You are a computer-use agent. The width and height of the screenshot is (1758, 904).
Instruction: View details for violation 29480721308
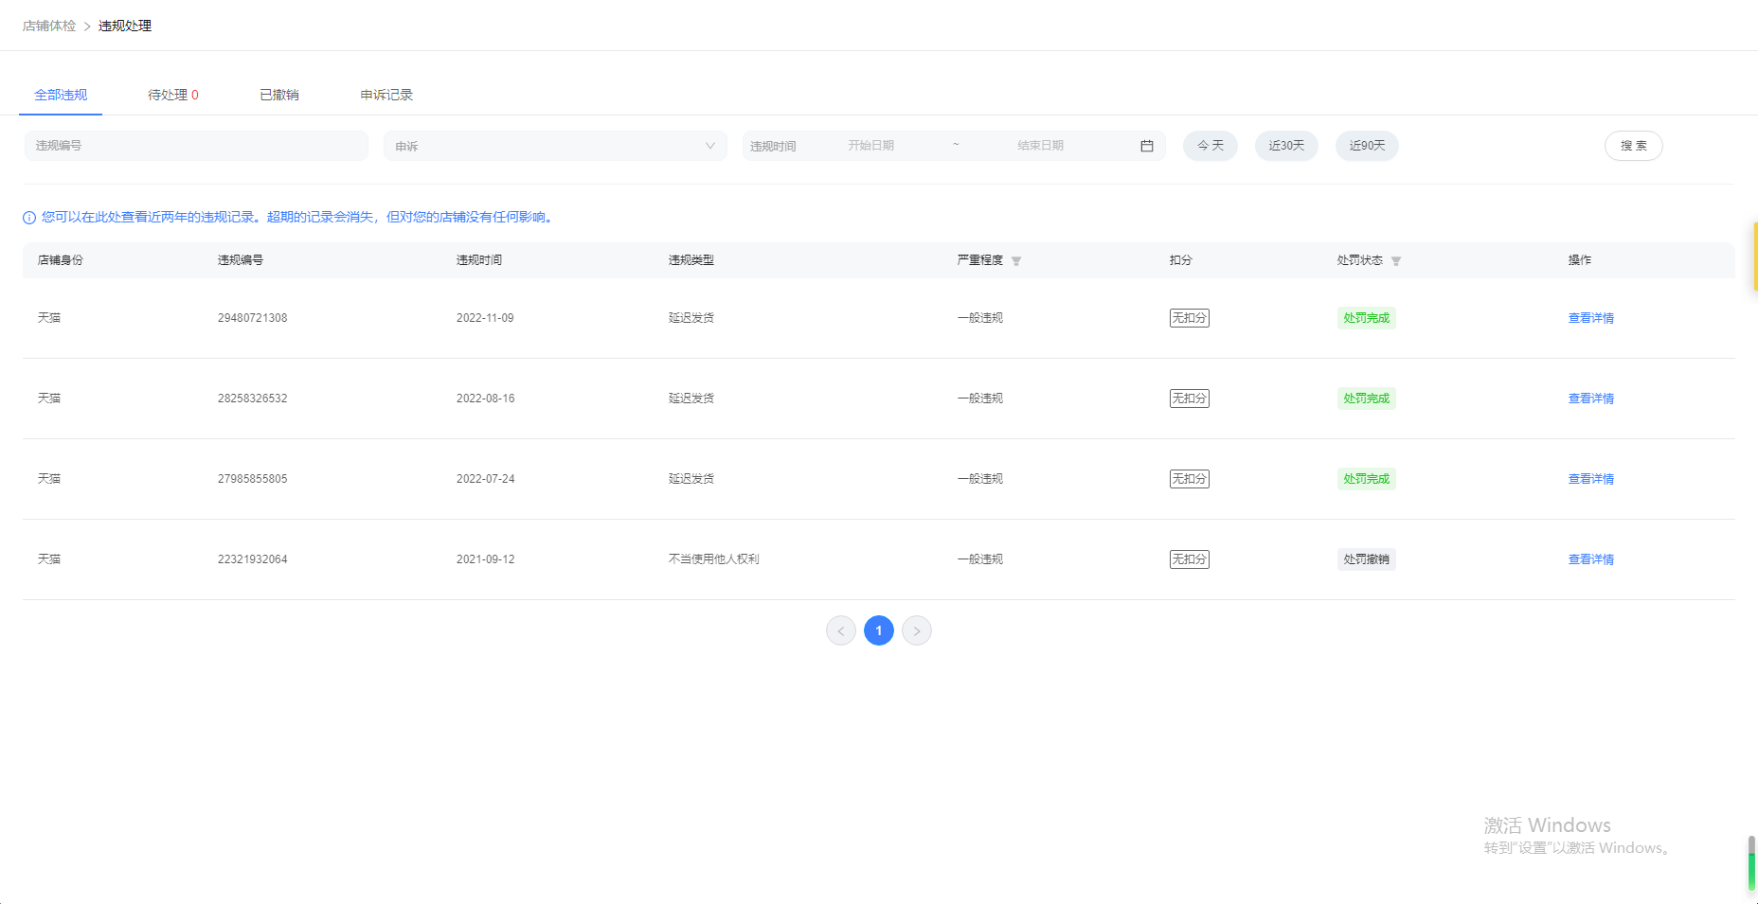pyautogui.click(x=1591, y=318)
